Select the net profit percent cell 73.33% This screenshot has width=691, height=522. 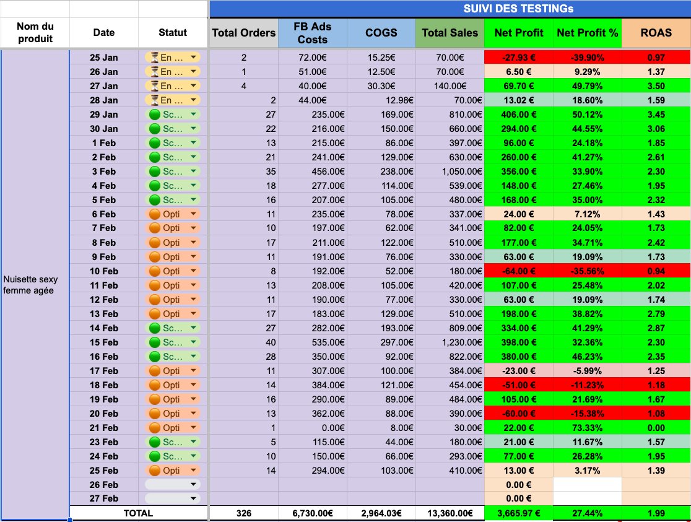(x=588, y=427)
